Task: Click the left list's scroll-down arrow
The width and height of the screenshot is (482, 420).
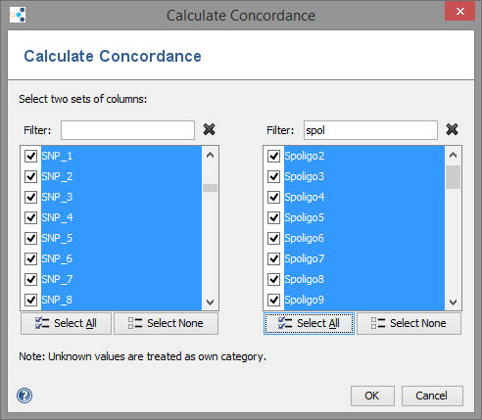Action: 210,303
